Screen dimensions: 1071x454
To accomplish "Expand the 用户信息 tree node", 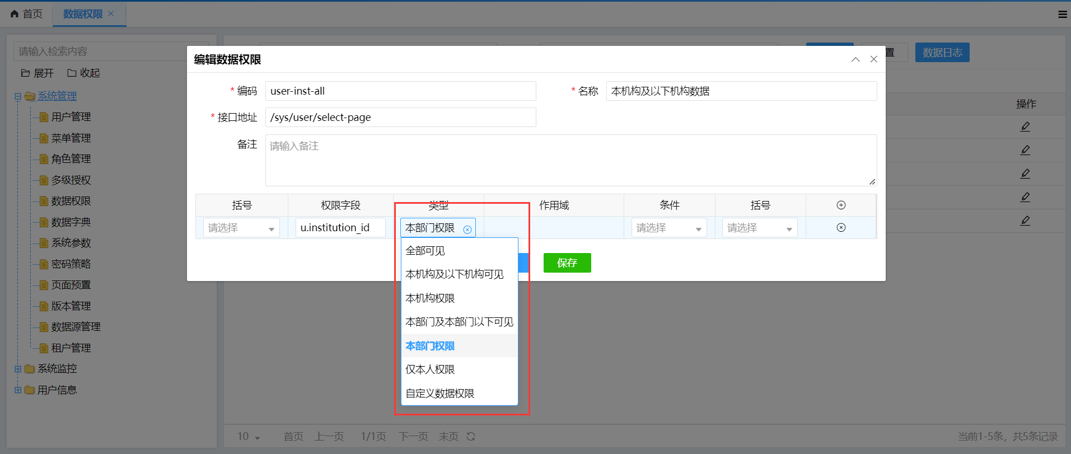I will (18, 390).
